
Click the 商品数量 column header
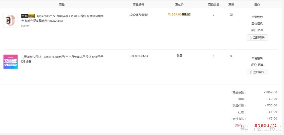click(214, 4)
